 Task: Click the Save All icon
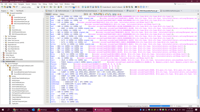click(x=10, y=7)
